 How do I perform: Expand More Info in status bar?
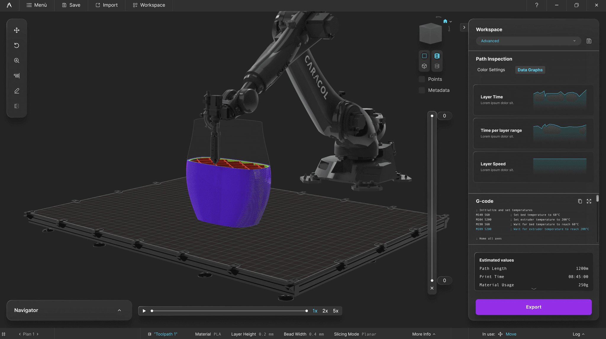pos(424,334)
